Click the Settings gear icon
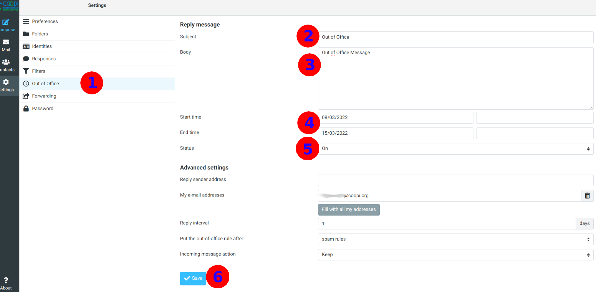Screen dimensions: 596x292 tap(6, 82)
